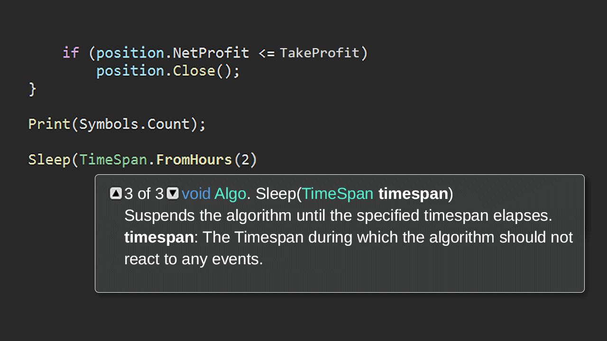Click the bold 'timespan:' parameter label
Image resolution: width=607 pixels, height=341 pixels.
coord(161,237)
